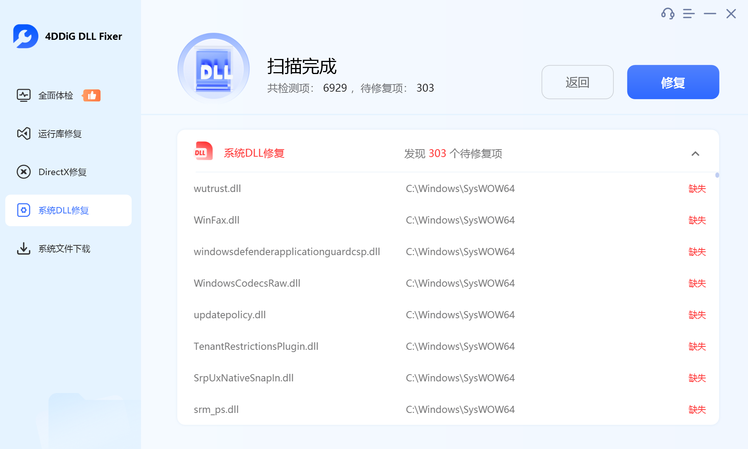Click 缺失 status for srm_ps.dll

697,410
